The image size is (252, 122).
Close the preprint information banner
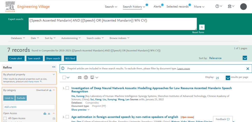(248, 69)
